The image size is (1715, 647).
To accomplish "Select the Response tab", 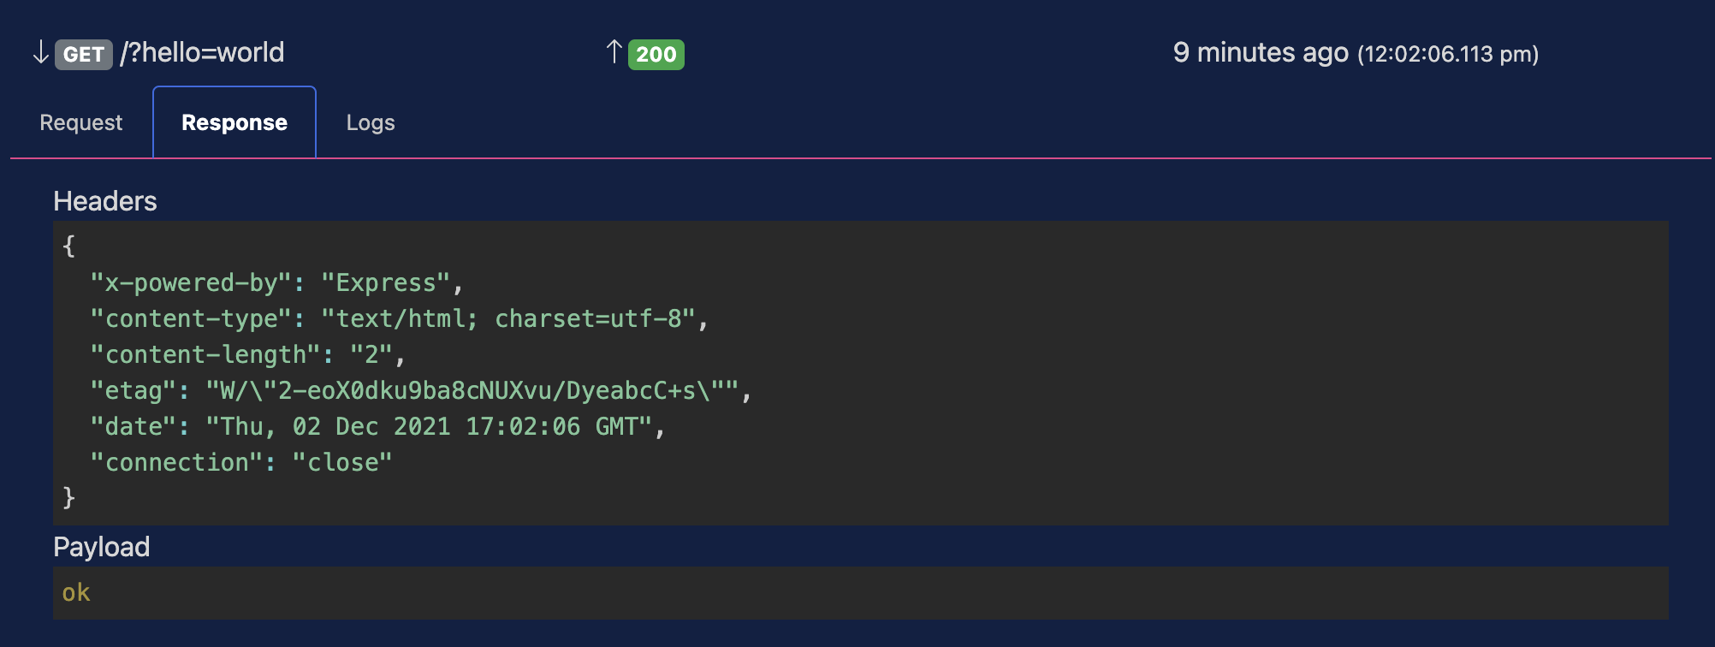I will 234,122.
